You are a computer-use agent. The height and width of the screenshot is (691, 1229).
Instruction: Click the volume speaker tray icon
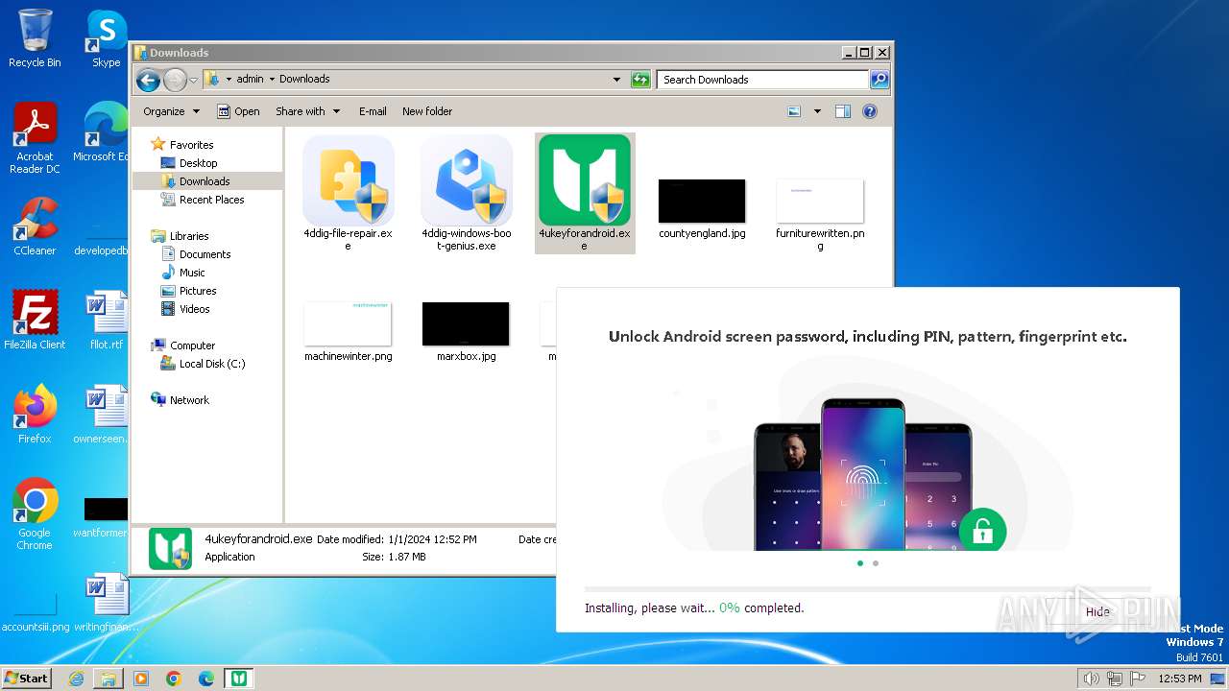[1091, 679]
